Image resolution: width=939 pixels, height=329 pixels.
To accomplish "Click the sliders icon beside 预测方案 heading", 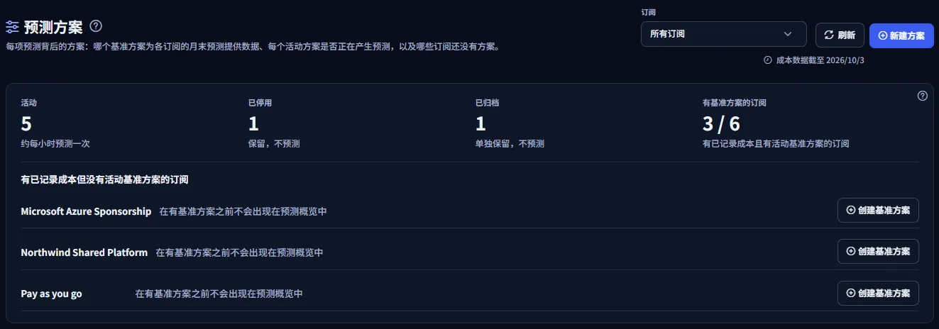I will coord(12,27).
